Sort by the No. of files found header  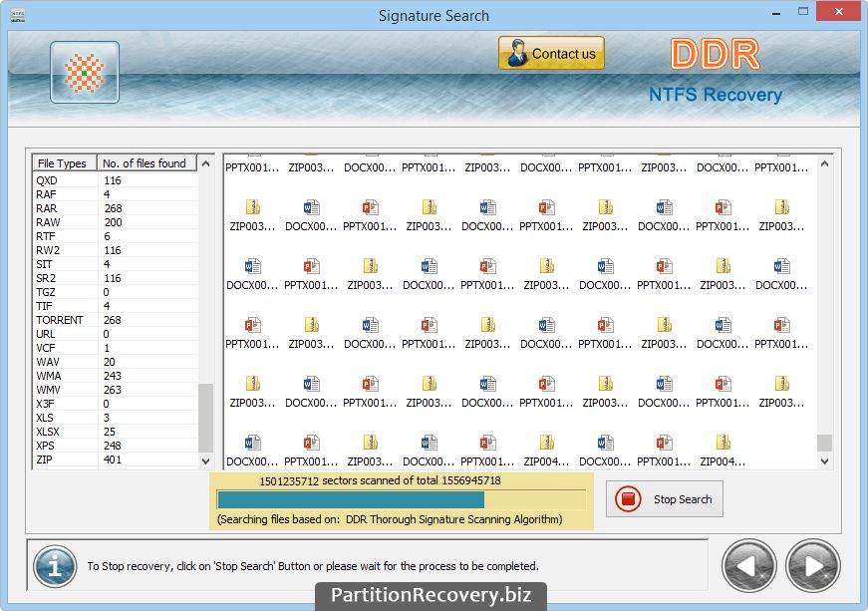[146, 162]
